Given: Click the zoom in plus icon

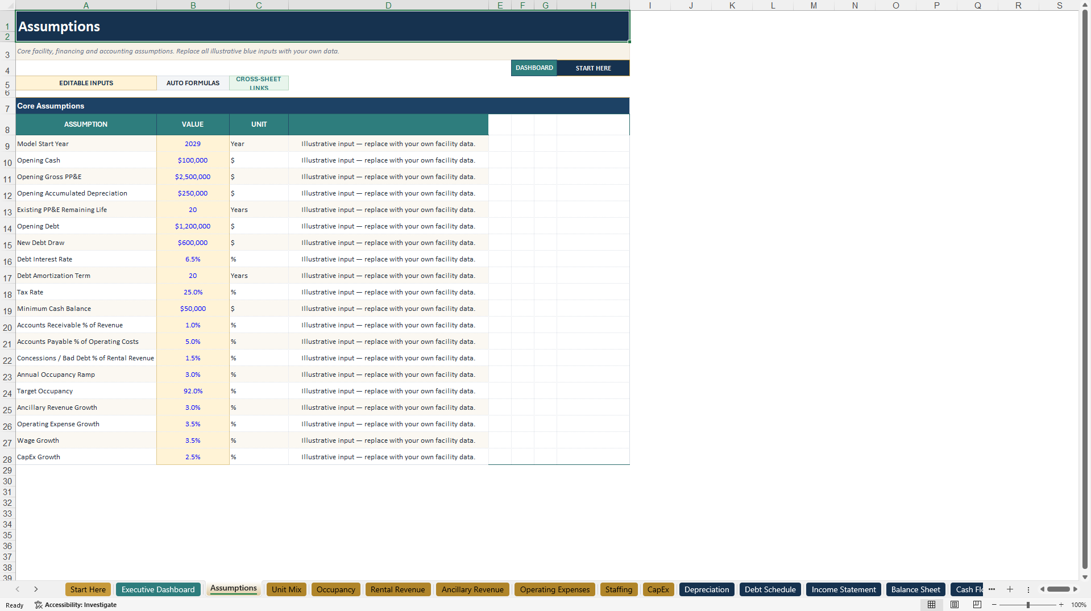Looking at the screenshot, I should [1061, 605].
